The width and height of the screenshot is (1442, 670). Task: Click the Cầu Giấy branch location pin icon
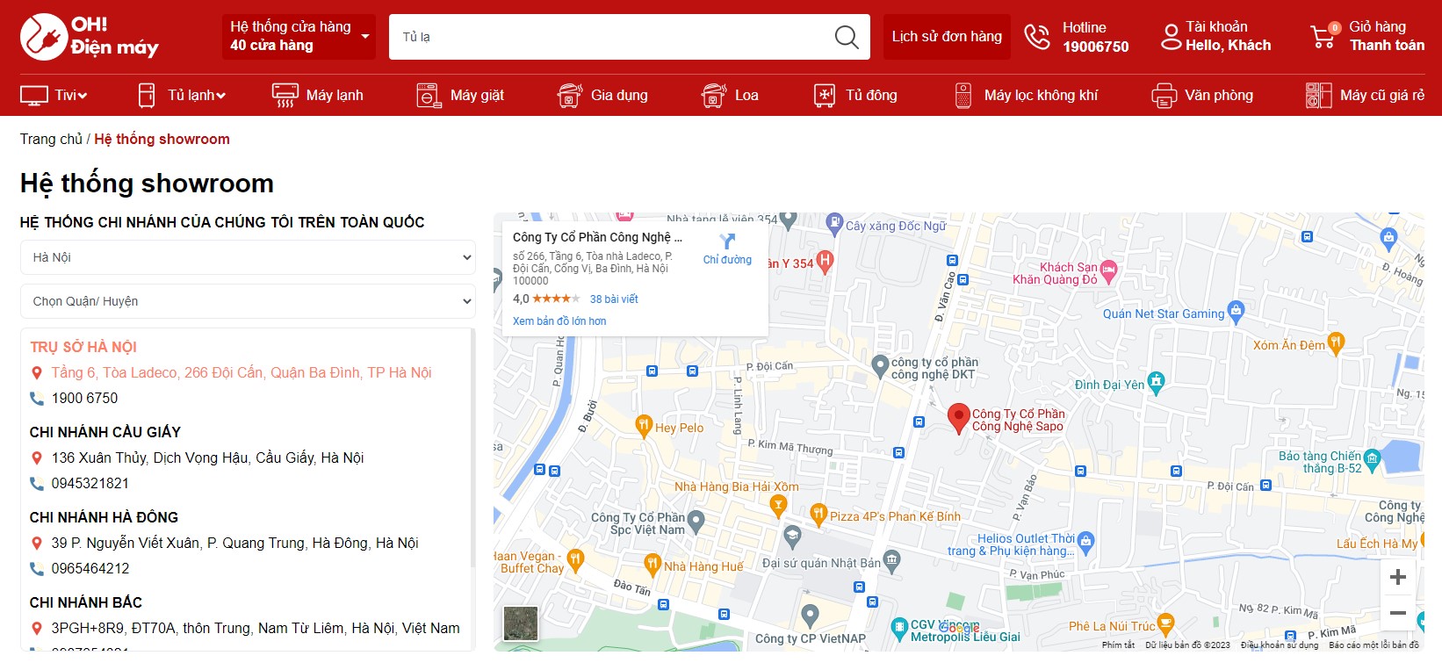[37, 458]
